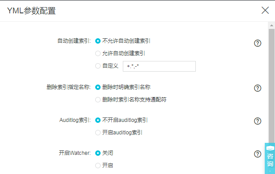Set Watcher to 关闭
275x174 pixels.
coord(98,153)
